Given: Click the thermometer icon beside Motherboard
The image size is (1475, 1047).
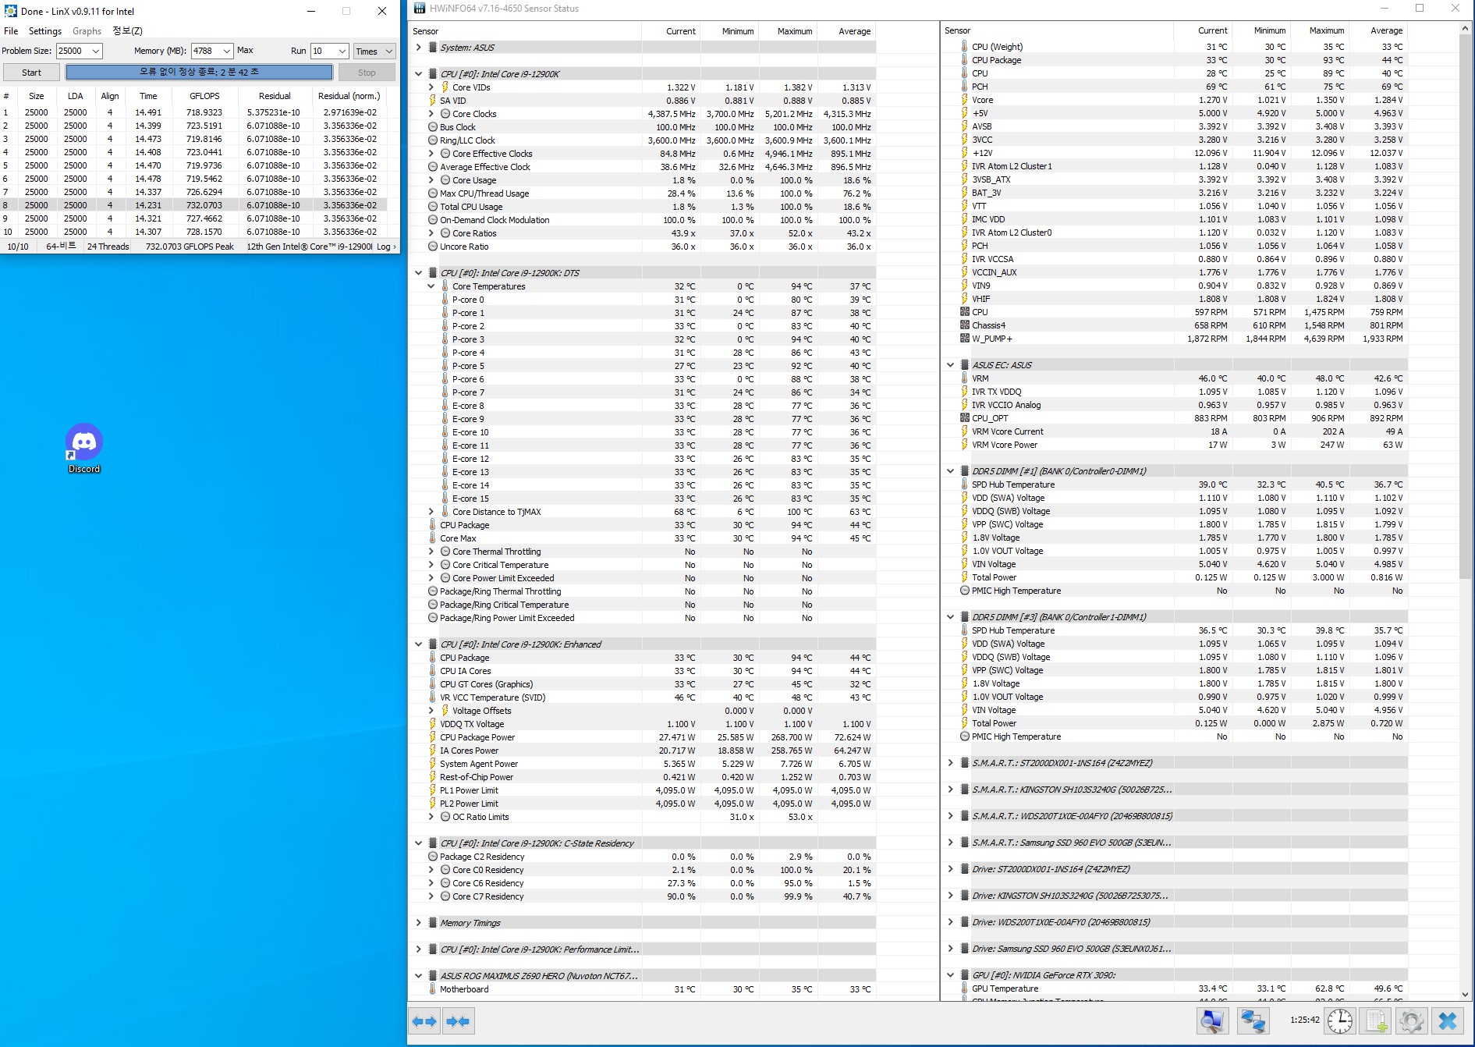Looking at the screenshot, I should tap(433, 989).
